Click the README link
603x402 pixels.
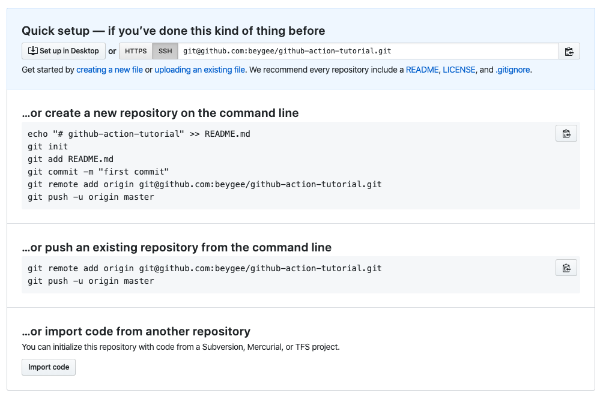point(422,70)
